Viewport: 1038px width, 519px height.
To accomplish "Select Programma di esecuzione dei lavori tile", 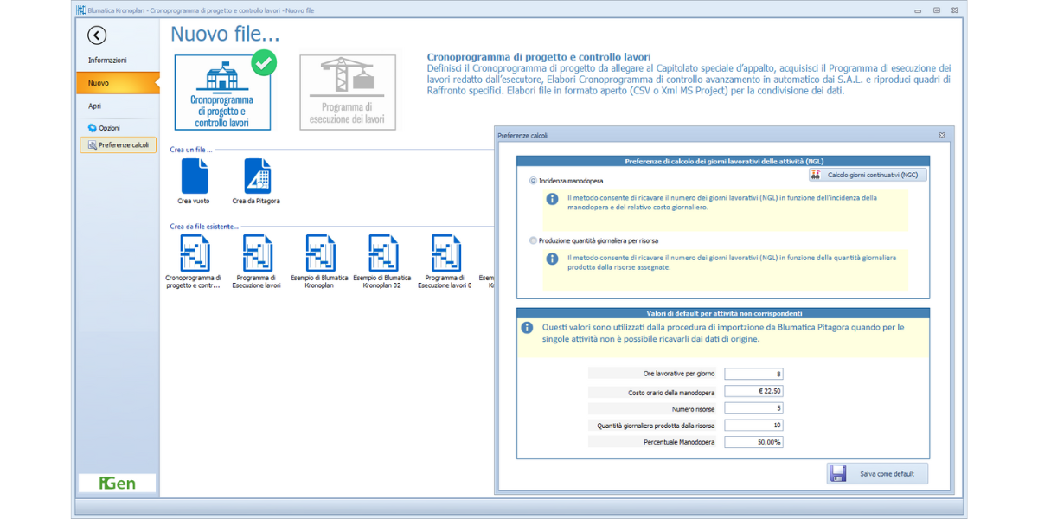I will [x=348, y=93].
